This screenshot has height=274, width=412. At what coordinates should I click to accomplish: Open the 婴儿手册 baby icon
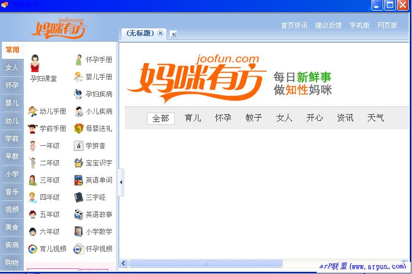point(79,77)
